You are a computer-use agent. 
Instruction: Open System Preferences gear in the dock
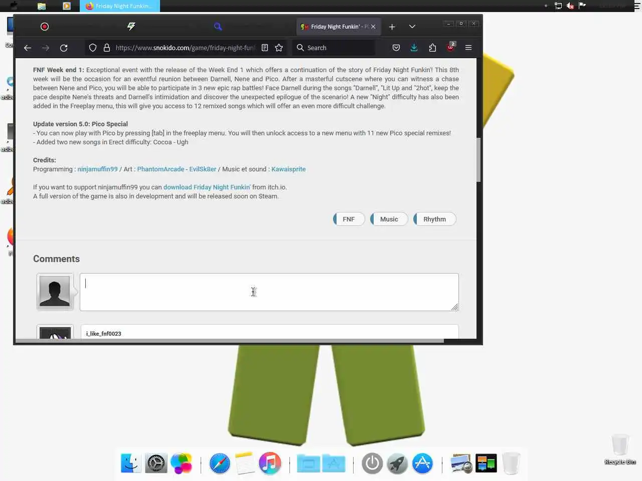click(x=156, y=463)
